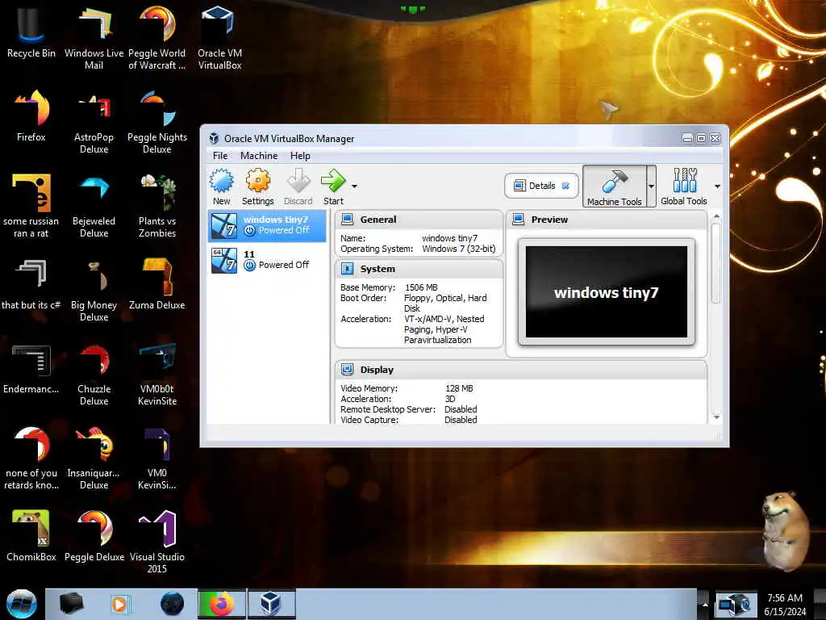Image resolution: width=826 pixels, height=620 pixels.
Task: Click the details pane vertical scrollbar handle
Action: (x=715, y=263)
